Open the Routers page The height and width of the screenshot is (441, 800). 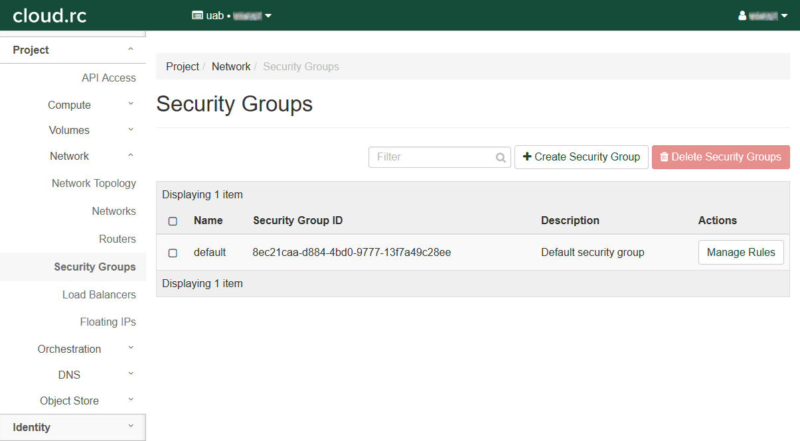[x=117, y=239]
